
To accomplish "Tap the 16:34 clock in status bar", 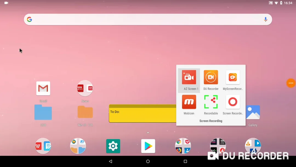I will [x=288, y=3].
